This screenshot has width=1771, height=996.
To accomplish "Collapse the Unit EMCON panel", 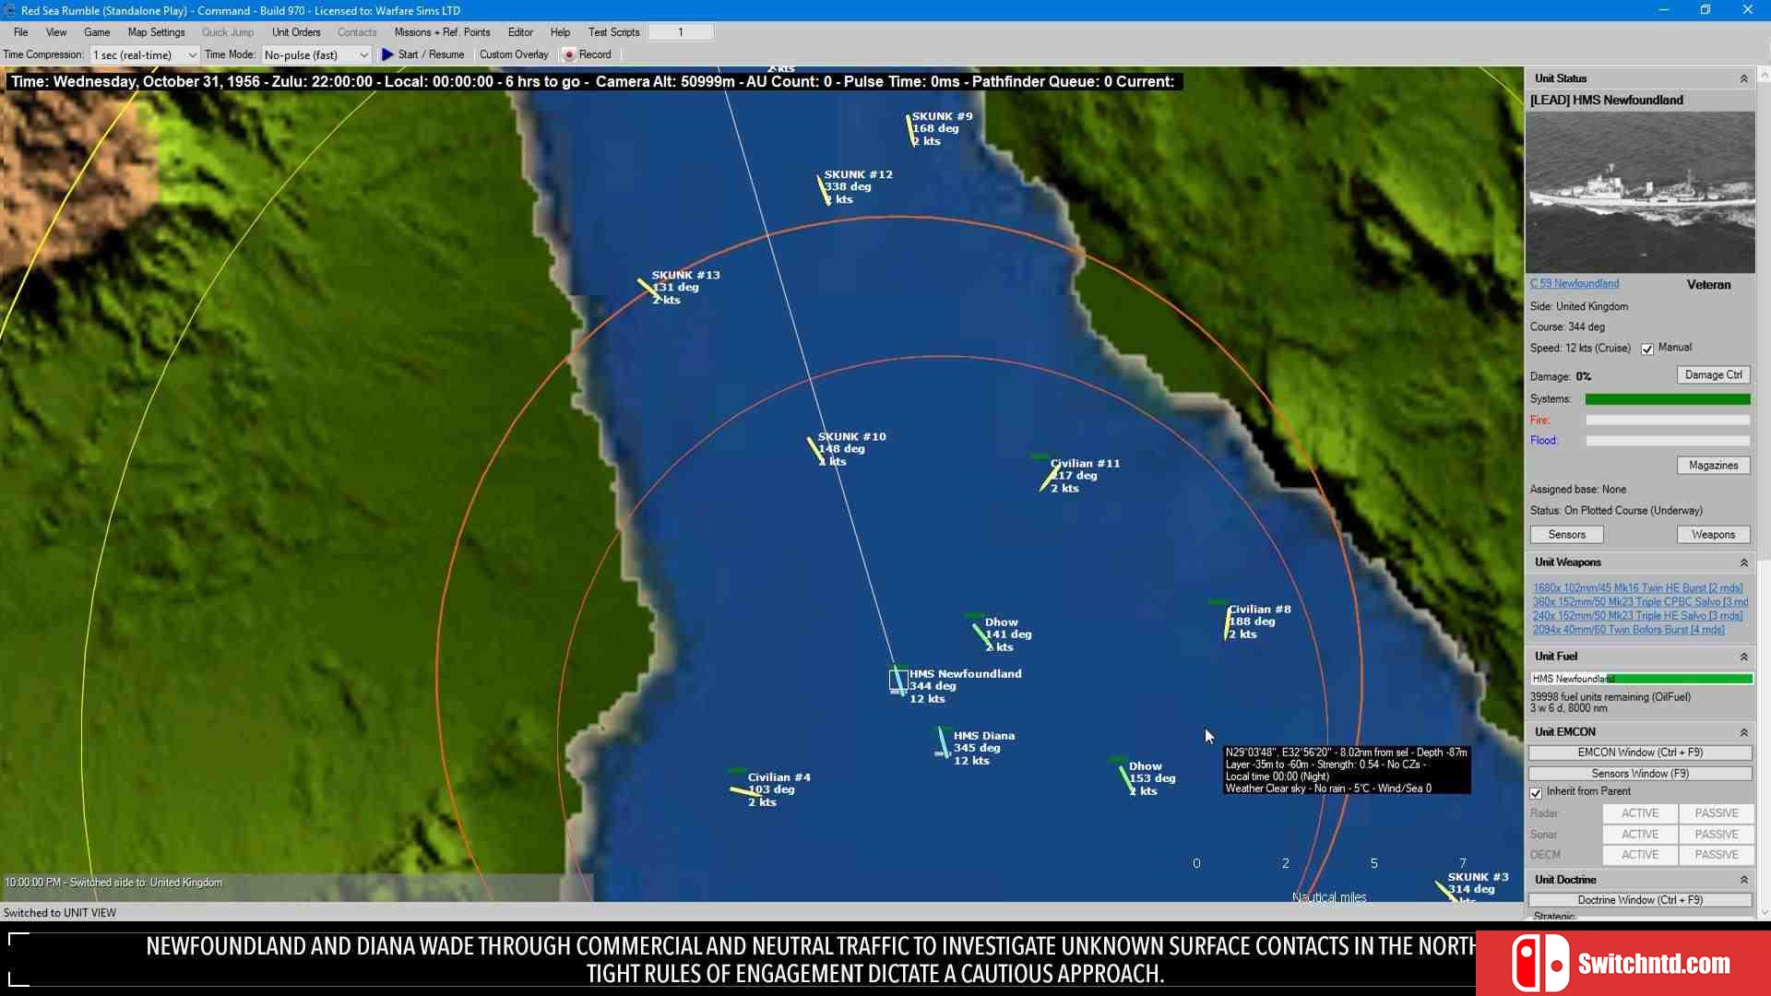I will 1743,733.
